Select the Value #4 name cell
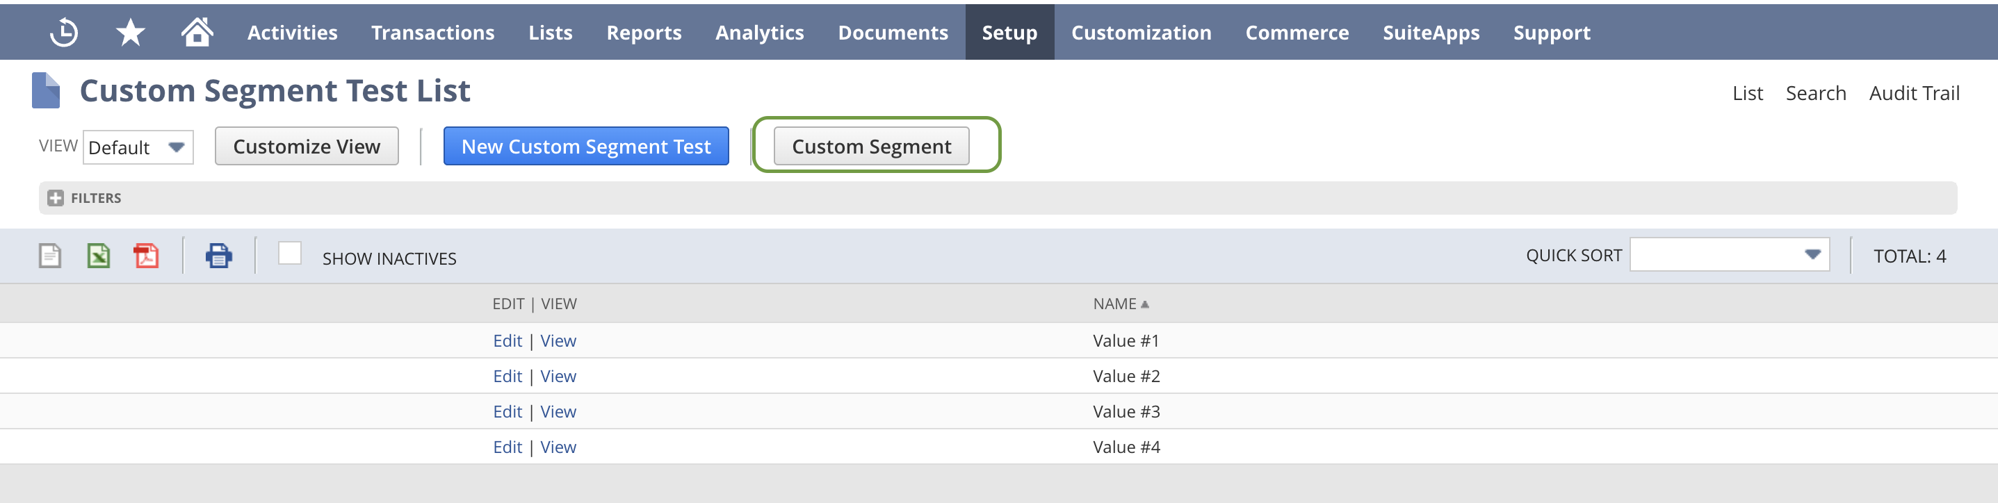The height and width of the screenshot is (503, 1998). point(1126,448)
